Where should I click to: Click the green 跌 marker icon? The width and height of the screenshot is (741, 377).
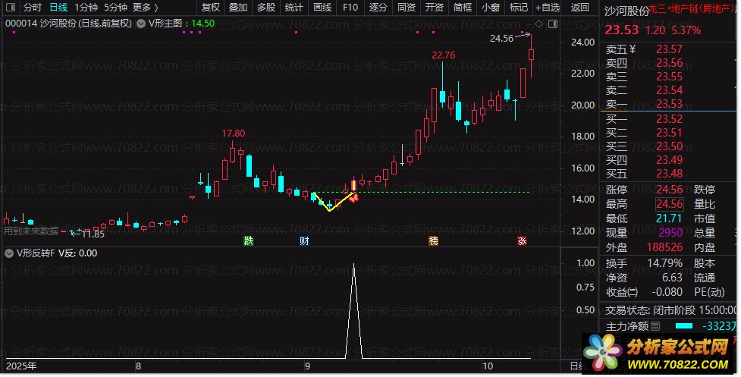pyautogui.click(x=249, y=240)
